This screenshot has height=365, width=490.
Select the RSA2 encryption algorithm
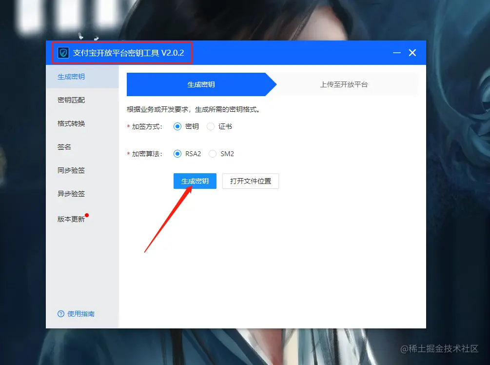pos(177,154)
